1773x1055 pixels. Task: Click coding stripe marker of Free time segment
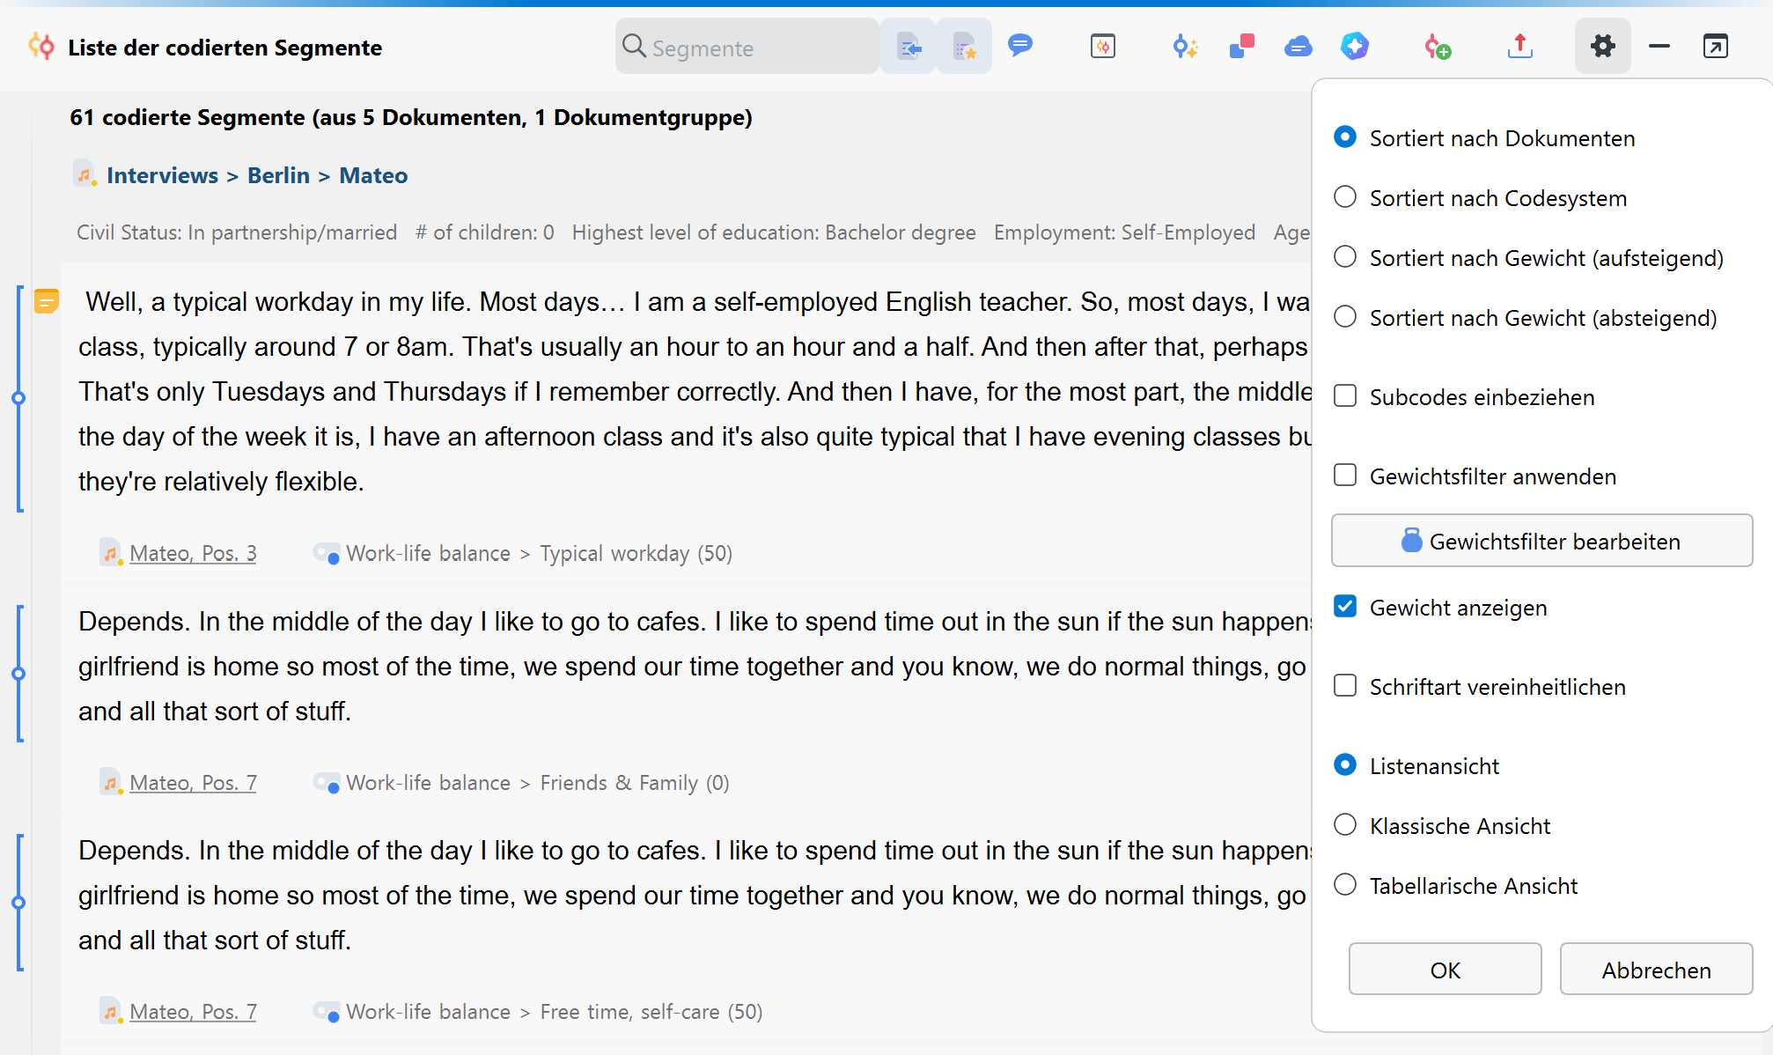pos(18,903)
